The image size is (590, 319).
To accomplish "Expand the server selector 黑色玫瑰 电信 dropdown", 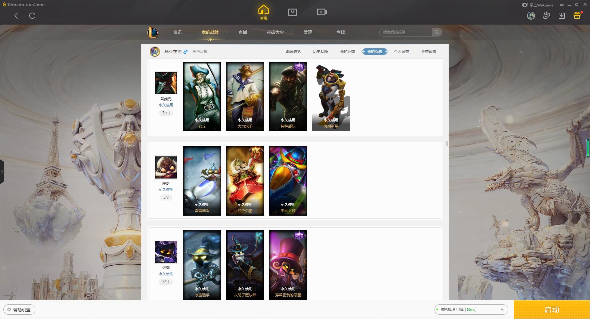I will point(471,309).
